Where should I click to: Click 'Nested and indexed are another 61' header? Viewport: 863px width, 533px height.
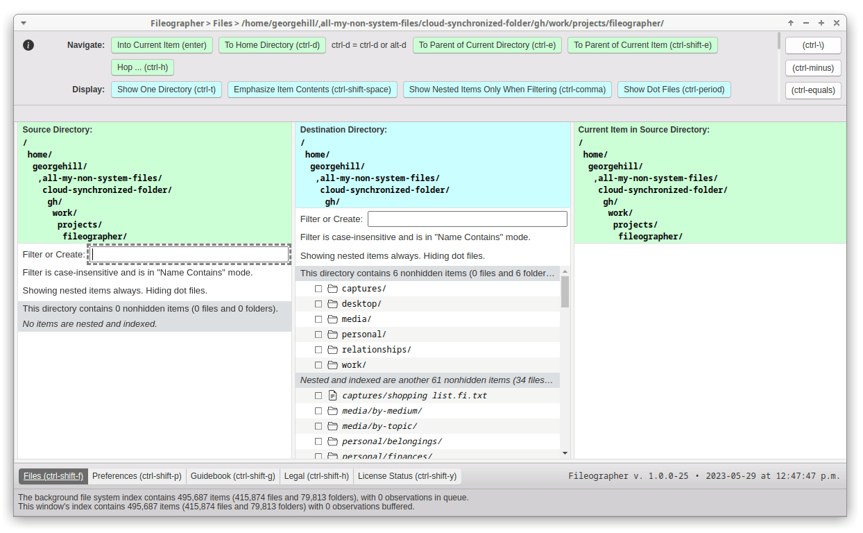coord(427,380)
